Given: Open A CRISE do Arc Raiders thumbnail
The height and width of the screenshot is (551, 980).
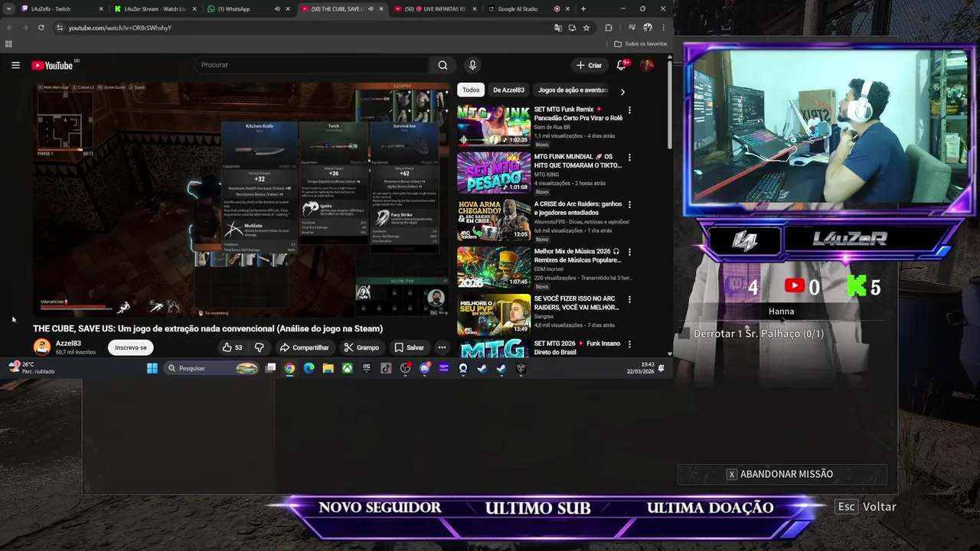Looking at the screenshot, I should pyautogui.click(x=494, y=220).
